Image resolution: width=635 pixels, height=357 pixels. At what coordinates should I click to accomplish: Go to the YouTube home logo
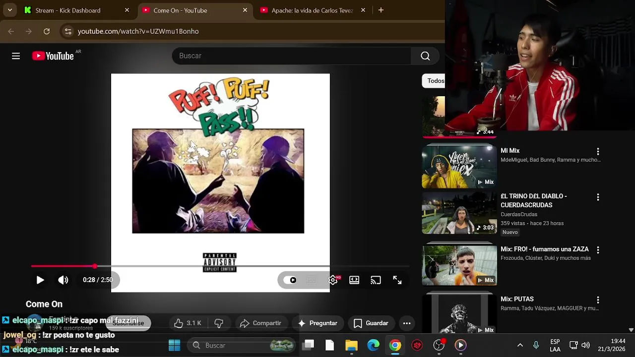(x=53, y=56)
